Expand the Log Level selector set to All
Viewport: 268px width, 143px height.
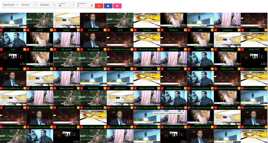(x=67, y=5)
